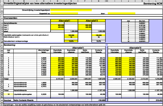Select column D header
163x106 pixels.
click(x=57, y=1)
